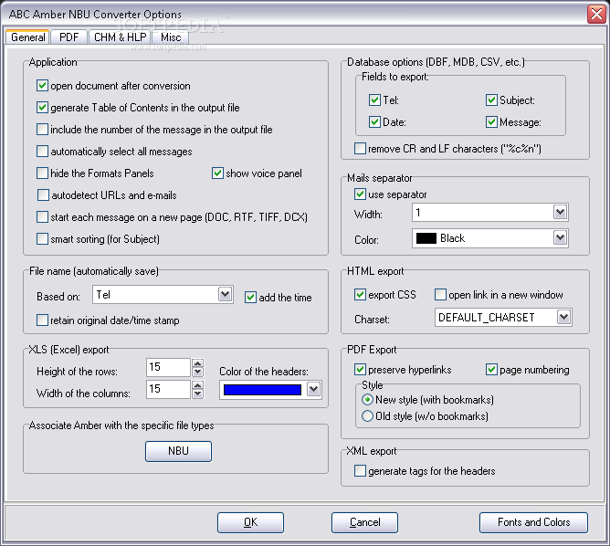Decrease Width of the columns value
The width and height of the screenshot is (610, 546).
coord(197,394)
